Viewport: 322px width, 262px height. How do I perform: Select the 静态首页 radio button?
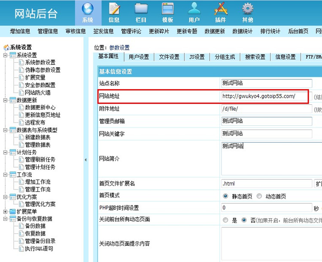coord(225,196)
